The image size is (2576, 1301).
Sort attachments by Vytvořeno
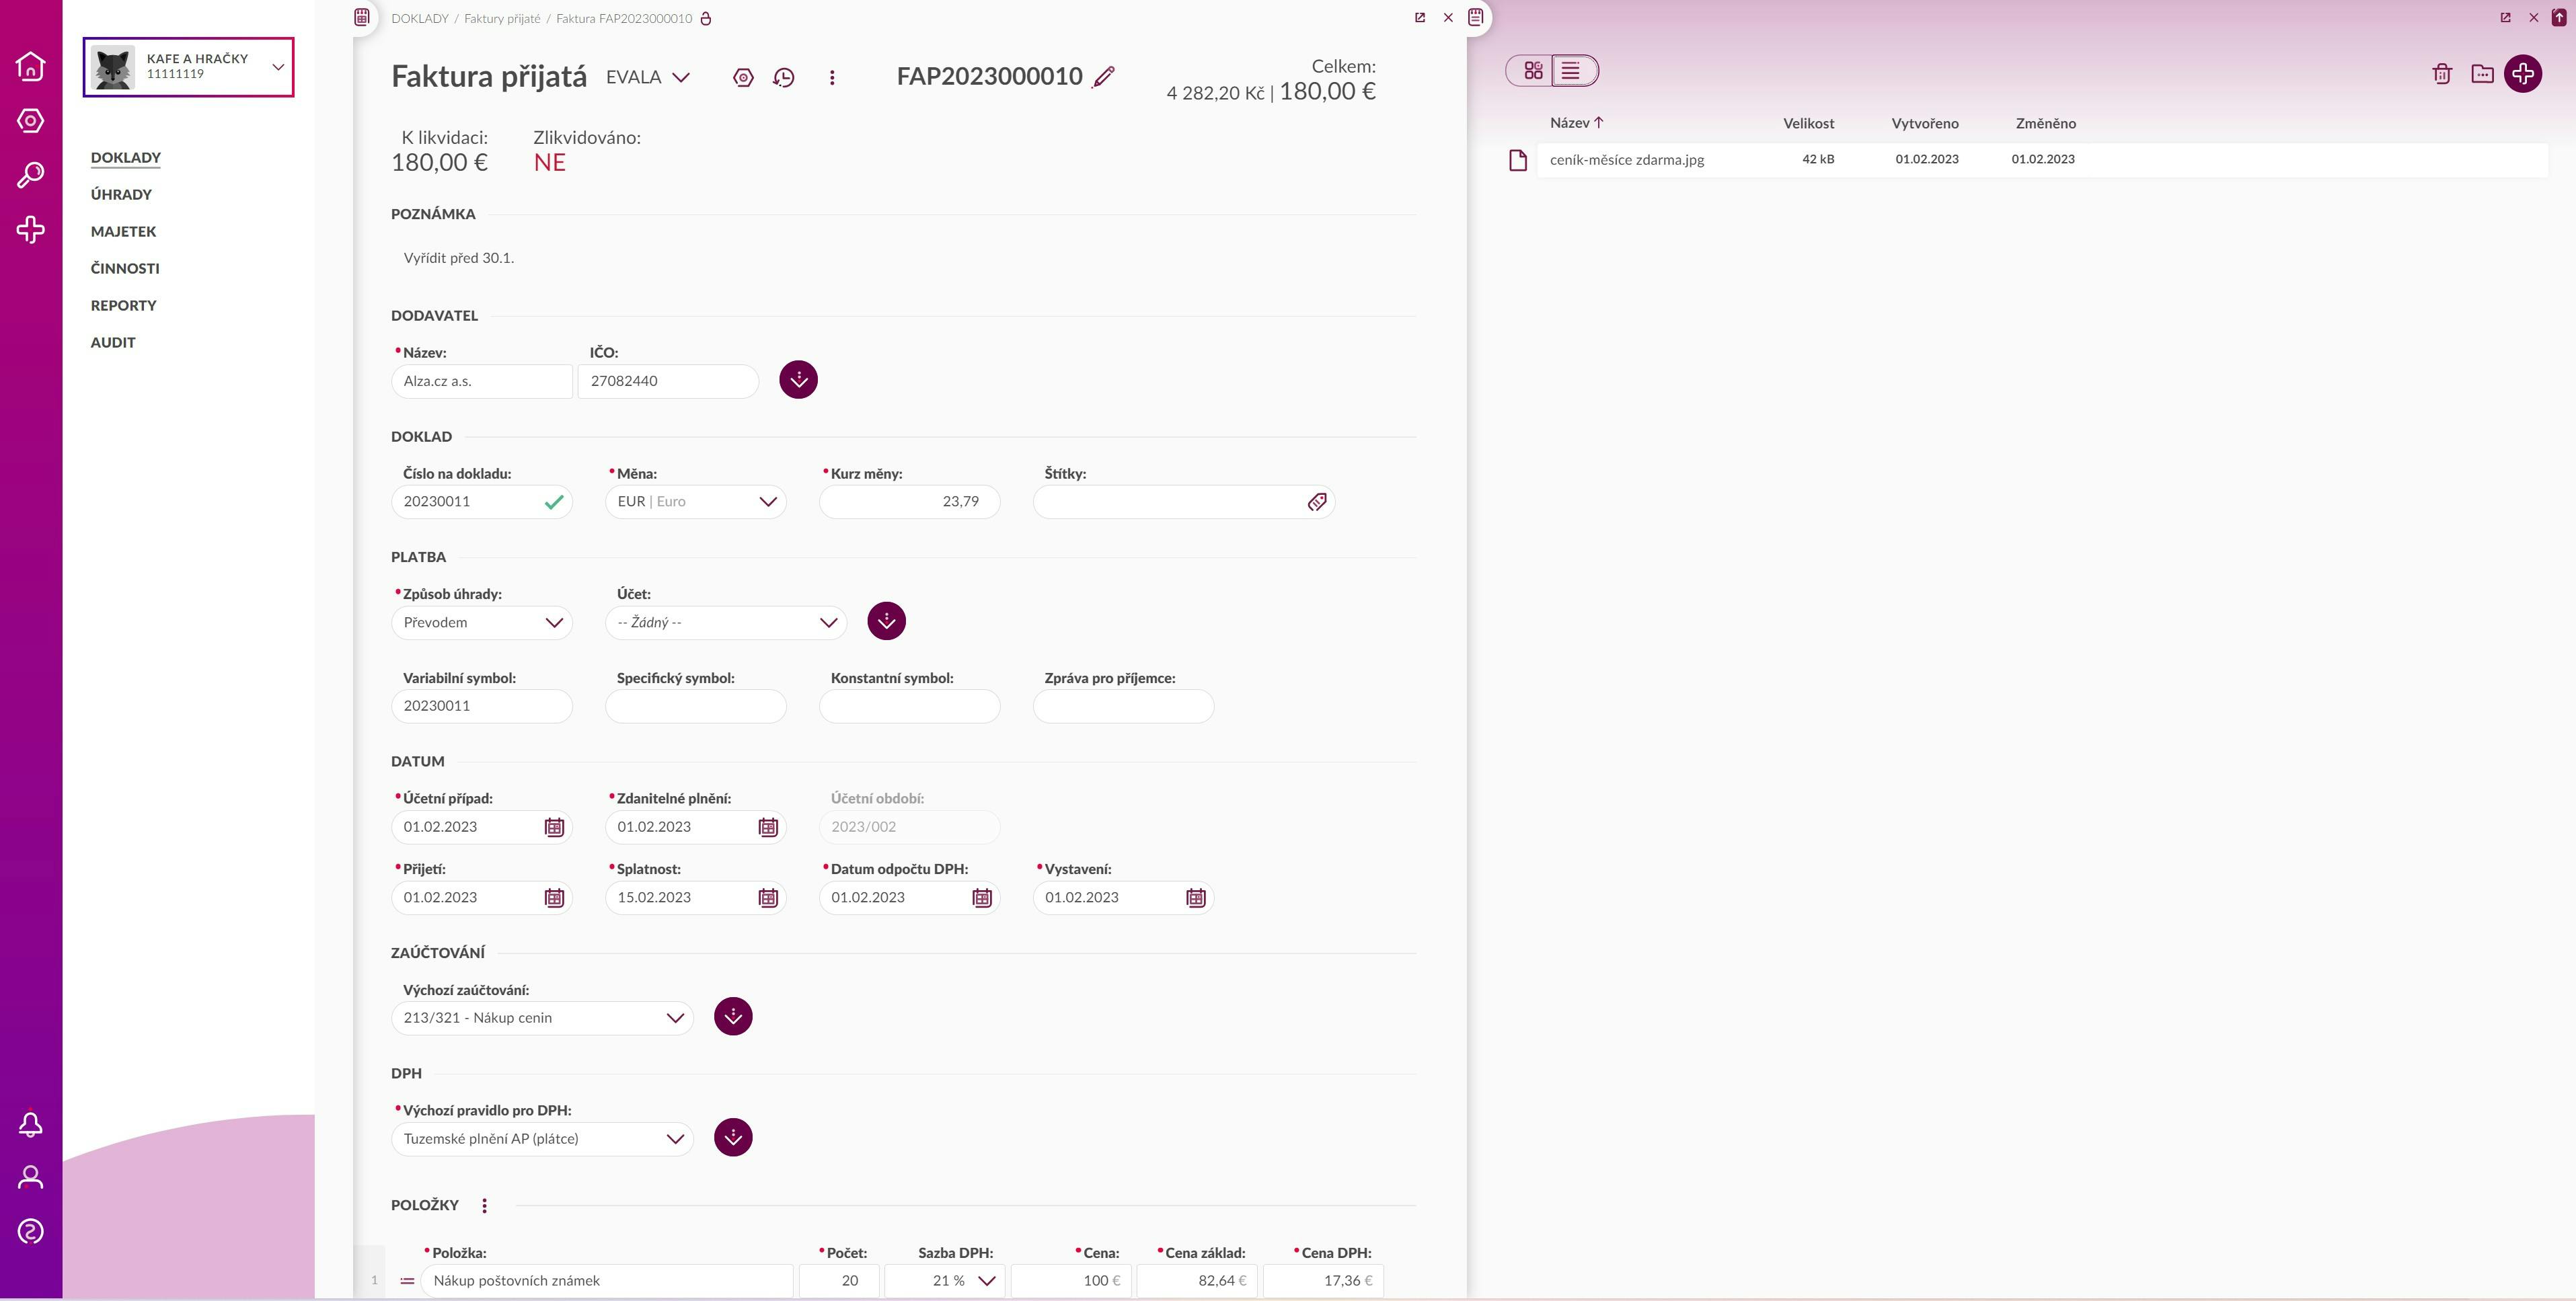(1925, 124)
